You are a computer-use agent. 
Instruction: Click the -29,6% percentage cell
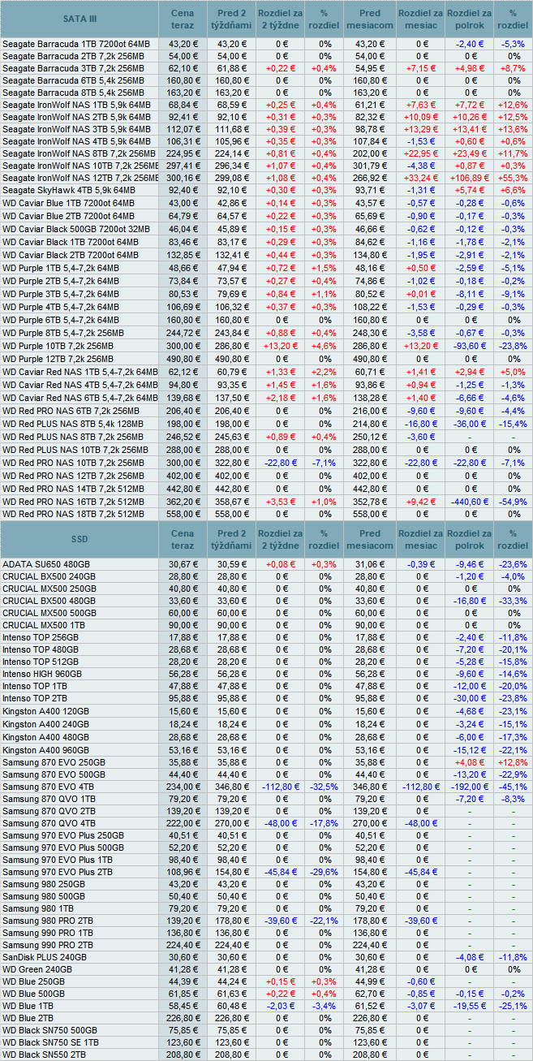pos(325,871)
